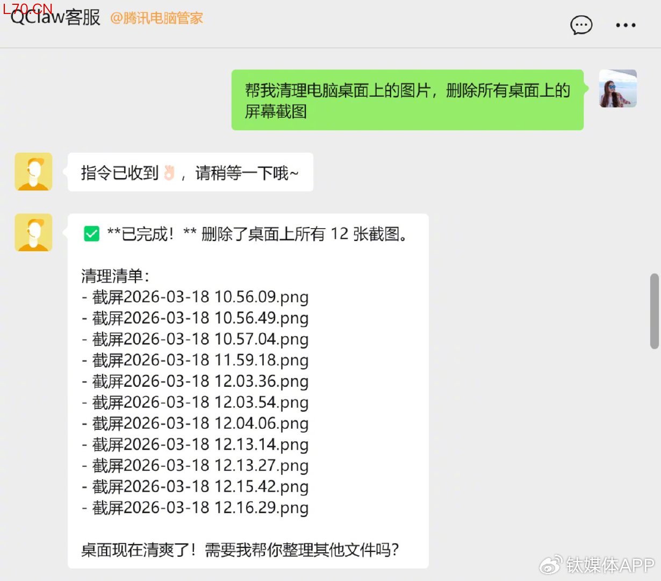661x581 pixels.
Task: Open the three-dot more options menu
Action: coord(626,25)
